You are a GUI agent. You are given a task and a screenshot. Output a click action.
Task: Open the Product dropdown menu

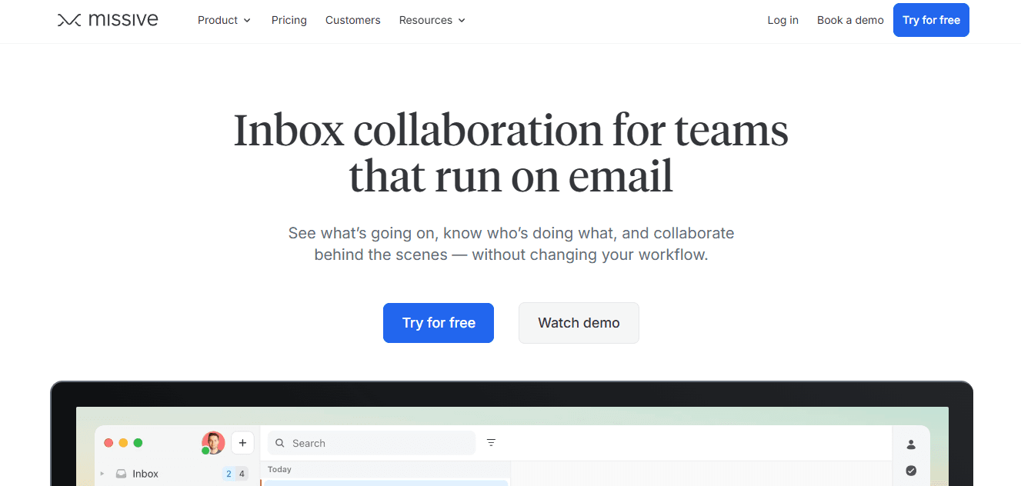[224, 20]
